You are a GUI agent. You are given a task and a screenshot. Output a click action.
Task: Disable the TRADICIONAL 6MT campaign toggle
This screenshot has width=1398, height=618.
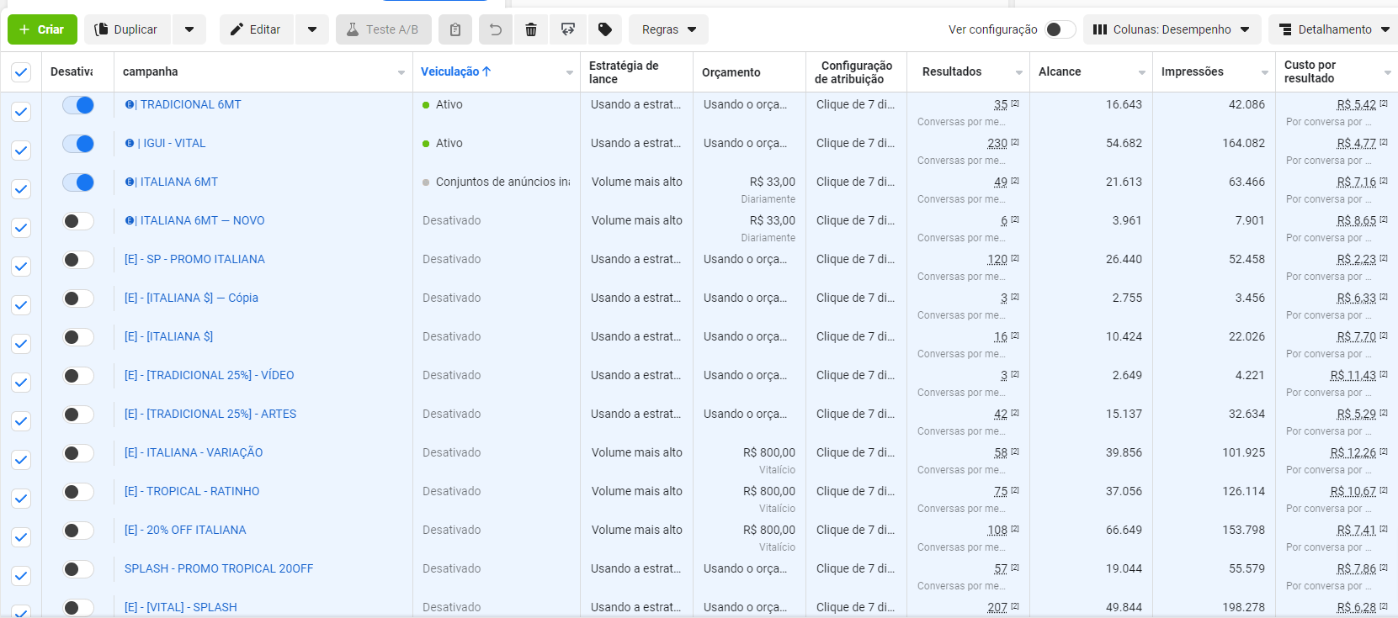[x=78, y=105]
